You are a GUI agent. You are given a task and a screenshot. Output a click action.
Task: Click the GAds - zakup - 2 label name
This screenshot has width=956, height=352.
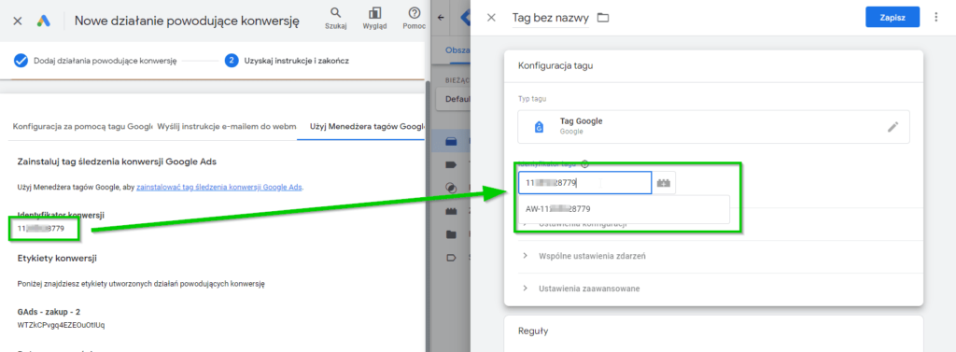(49, 311)
